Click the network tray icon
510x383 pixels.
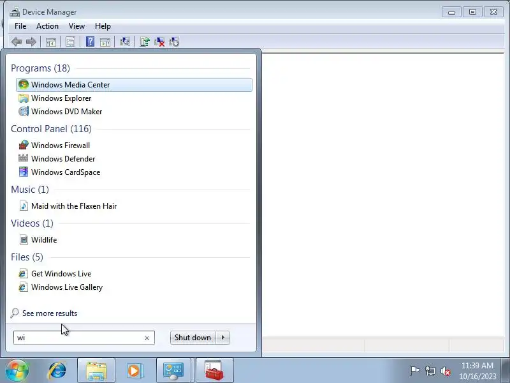(430, 371)
